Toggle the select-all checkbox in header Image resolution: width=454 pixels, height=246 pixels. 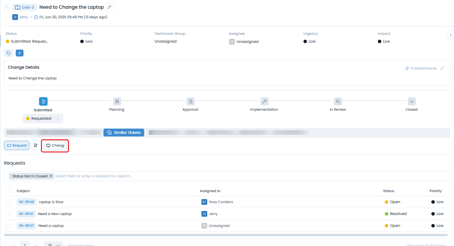click(x=8, y=191)
